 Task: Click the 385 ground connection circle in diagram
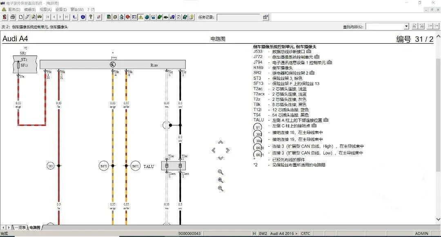(50, 166)
